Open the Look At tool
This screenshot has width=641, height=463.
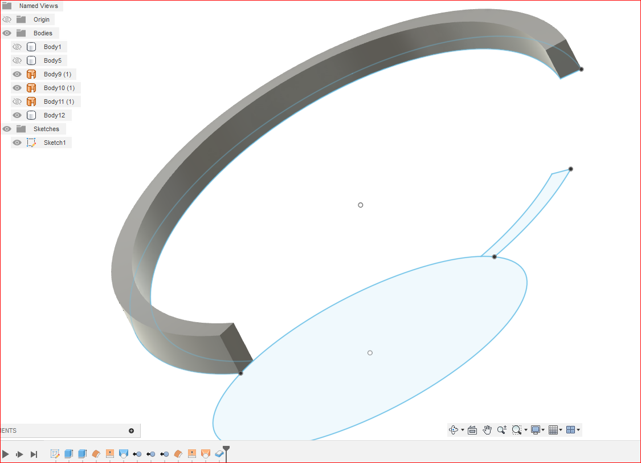(472, 430)
